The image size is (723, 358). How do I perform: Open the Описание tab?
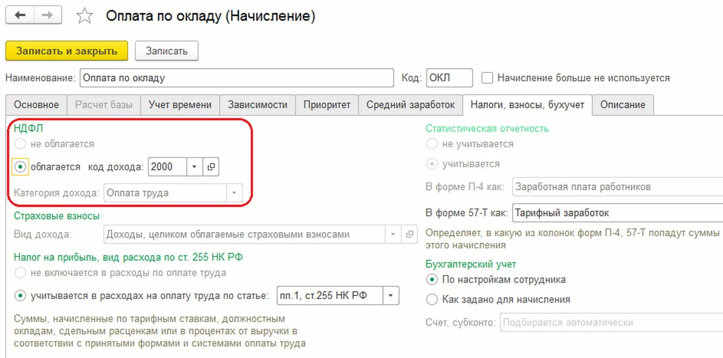tap(623, 104)
